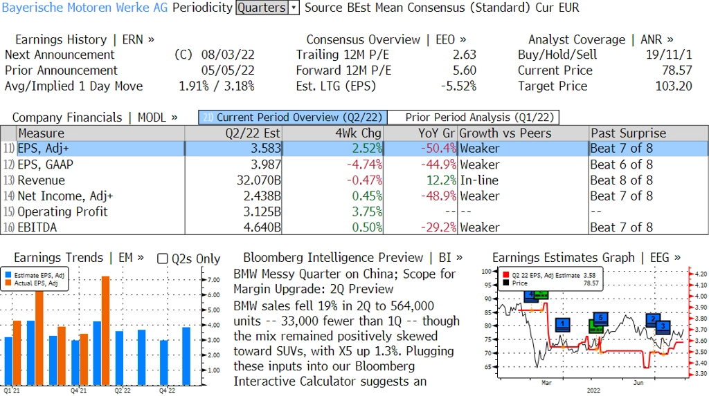Select the Revenue measure row
The height and width of the screenshot is (396, 709).
pyautogui.click(x=354, y=180)
